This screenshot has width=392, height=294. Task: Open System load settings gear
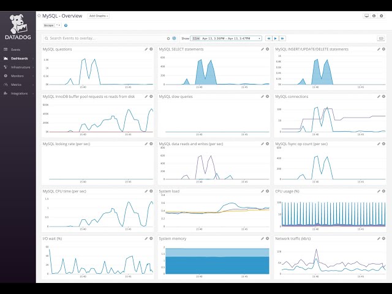tap(268, 191)
